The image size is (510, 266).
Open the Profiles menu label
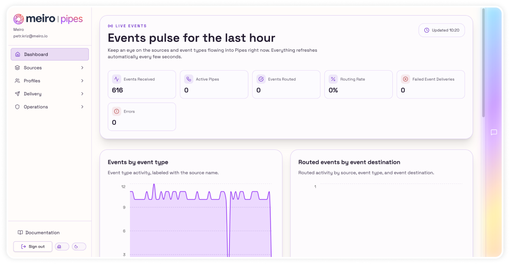32,81
